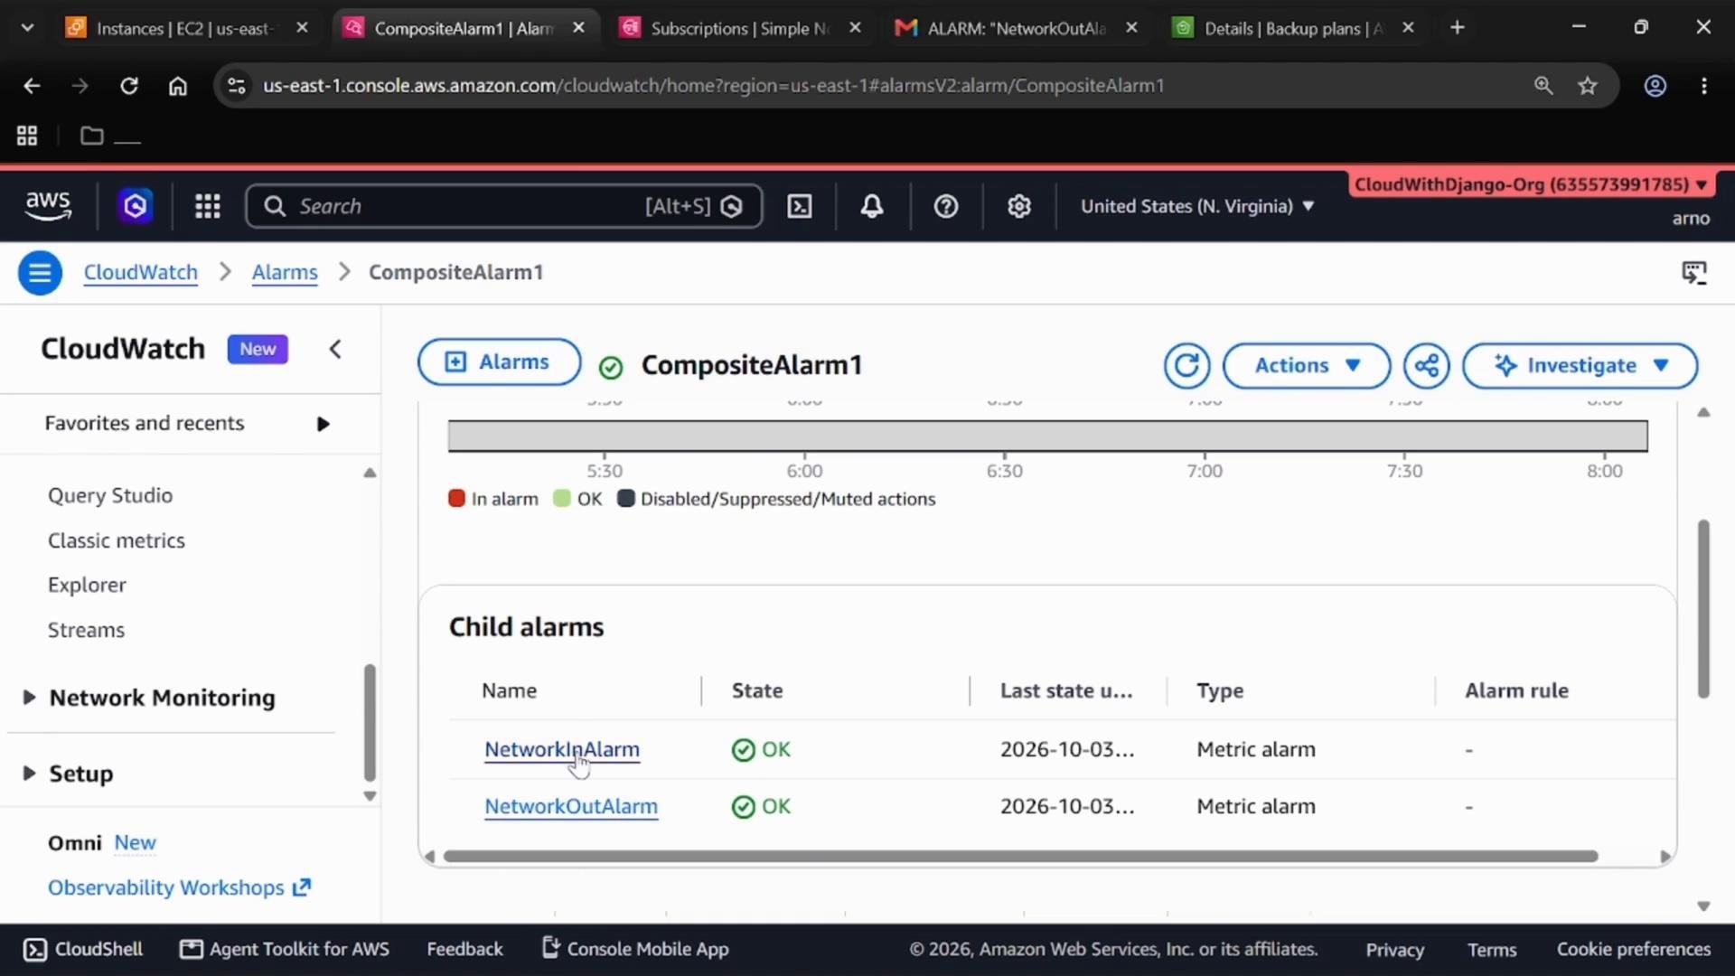Open the AWS home logo
This screenshot has height=976, width=1735.
pos(48,206)
